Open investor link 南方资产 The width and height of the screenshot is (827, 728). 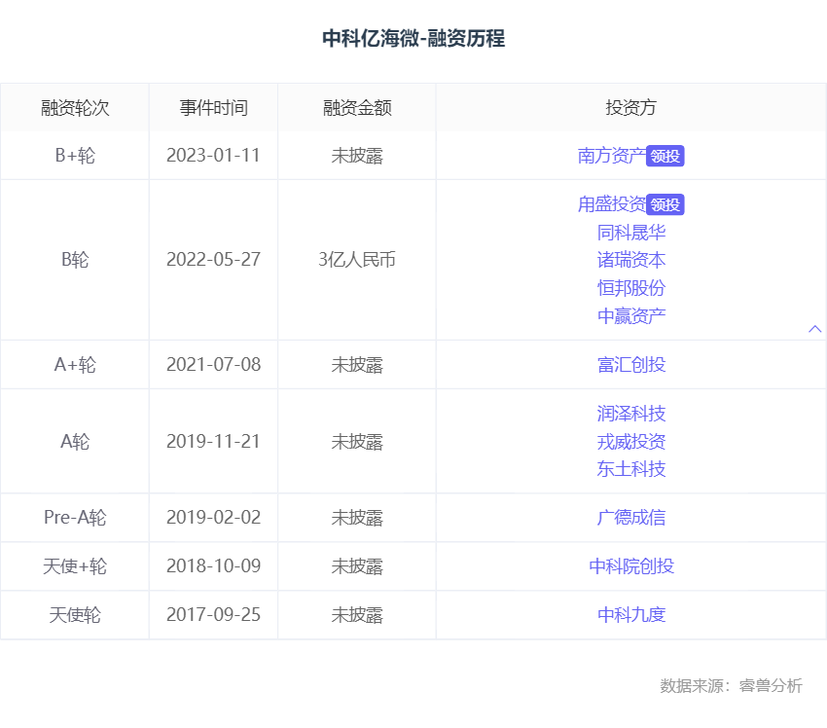(x=612, y=156)
